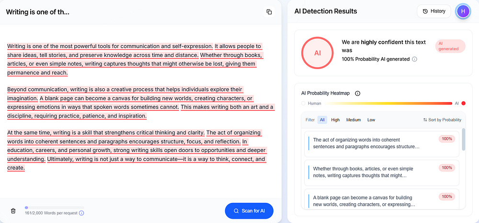Click the History button

click(434, 12)
